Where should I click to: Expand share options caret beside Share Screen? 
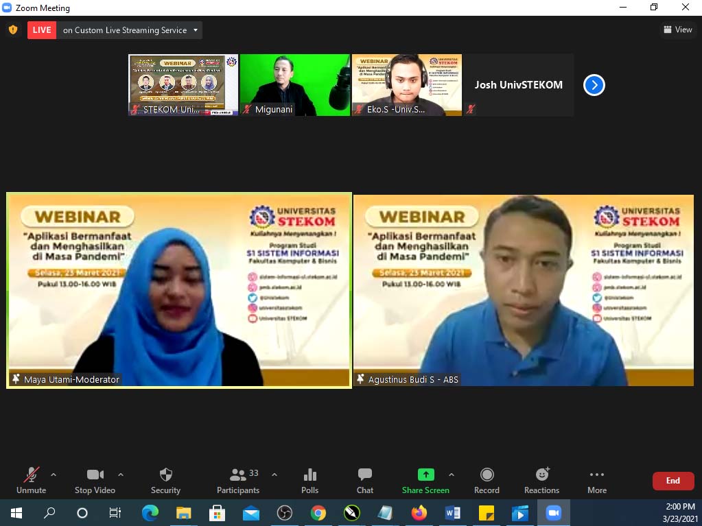[452, 475]
